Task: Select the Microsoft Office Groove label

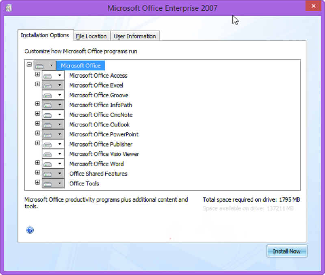Action: point(99,95)
